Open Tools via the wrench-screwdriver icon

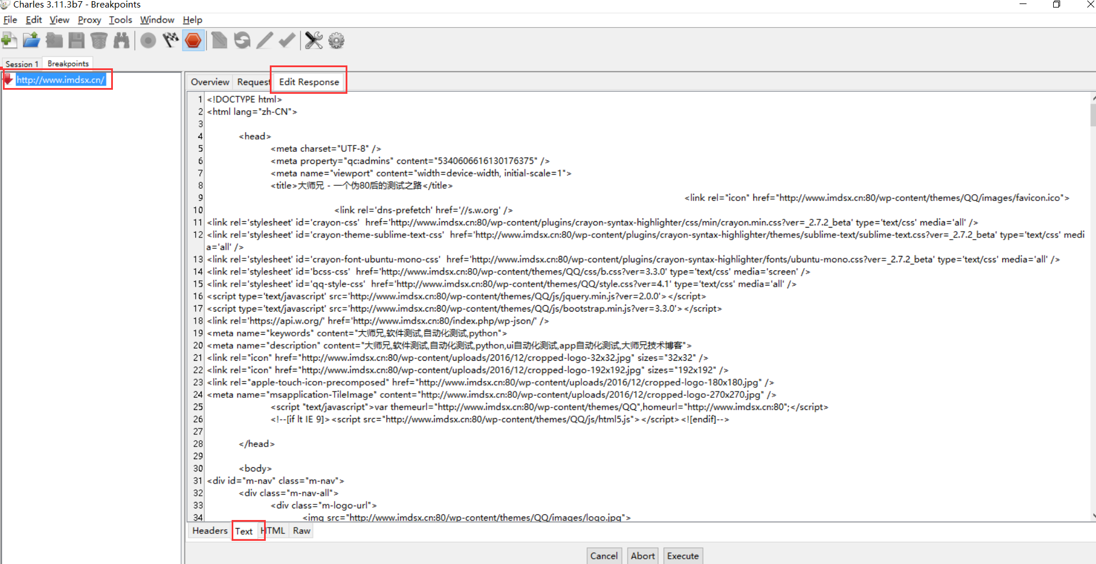tap(314, 41)
